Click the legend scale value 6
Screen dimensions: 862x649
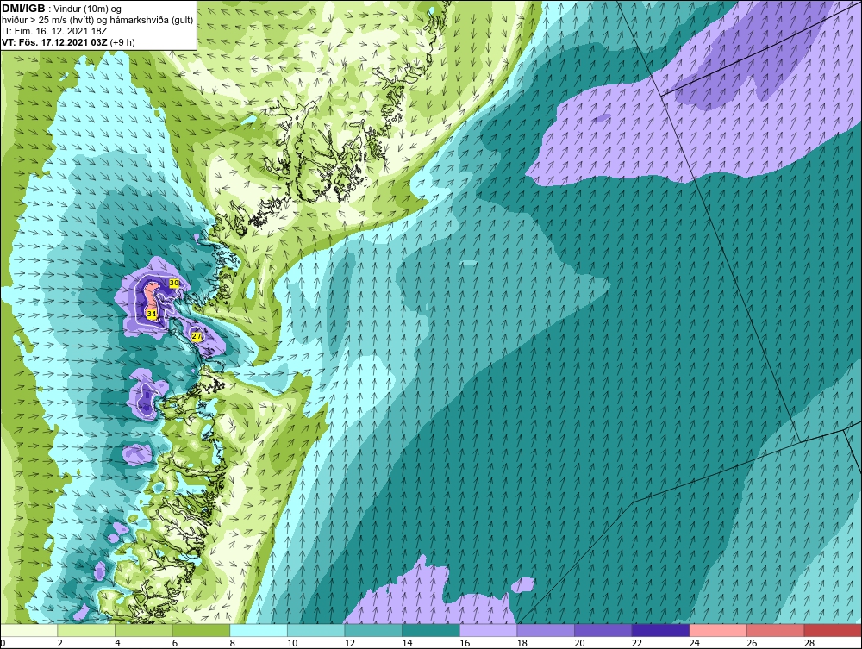[x=175, y=643]
